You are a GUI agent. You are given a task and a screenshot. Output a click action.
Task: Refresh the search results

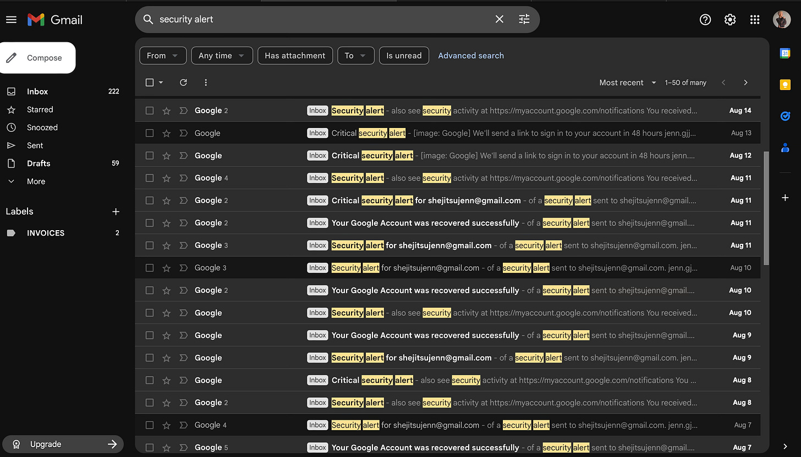[x=183, y=82]
